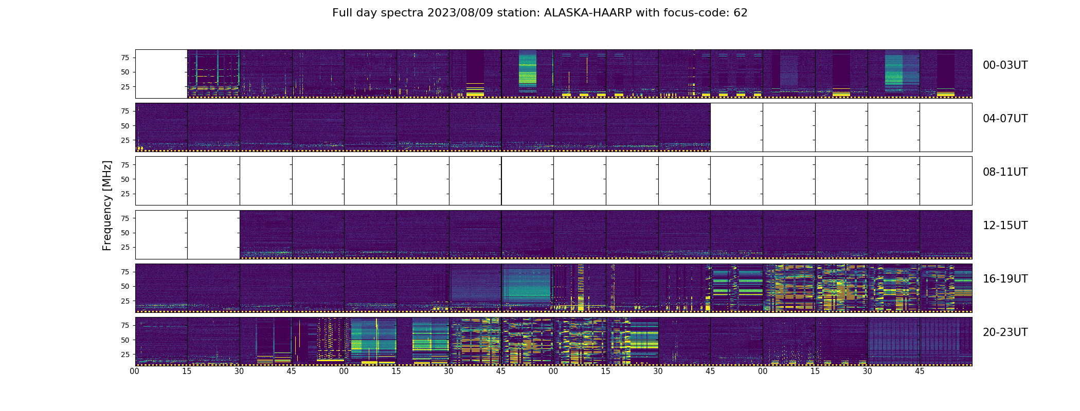The height and width of the screenshot is (411, 1080).
Task: Open the 01:45 spectrogram with the green burst, 00-03UT row
Action: point(528,74)
